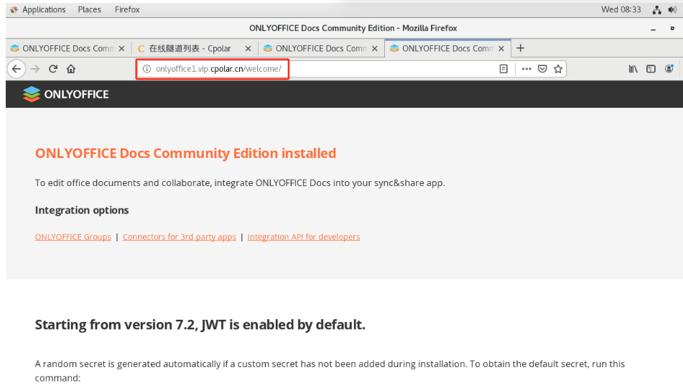The width and height of the screenshot is (683, 388).
Task: Bookmark this page with the star icon
Action: (x=558, y=69)
